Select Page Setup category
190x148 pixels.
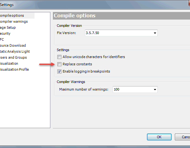[x=8, y=28]
